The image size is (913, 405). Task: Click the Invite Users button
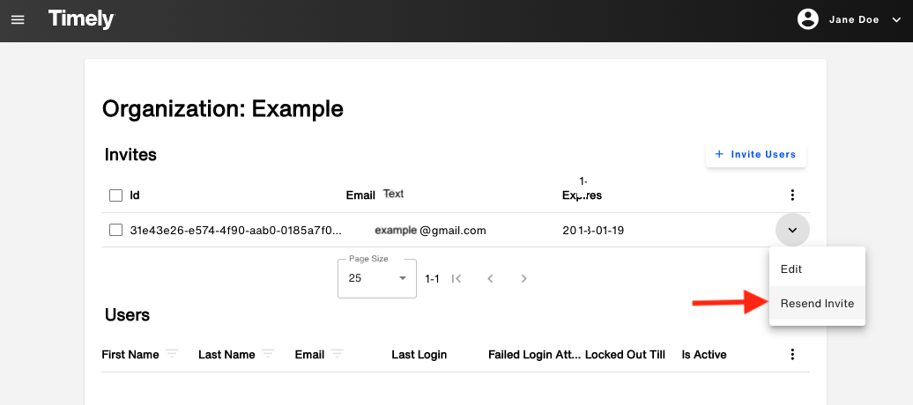coord(756,154)
